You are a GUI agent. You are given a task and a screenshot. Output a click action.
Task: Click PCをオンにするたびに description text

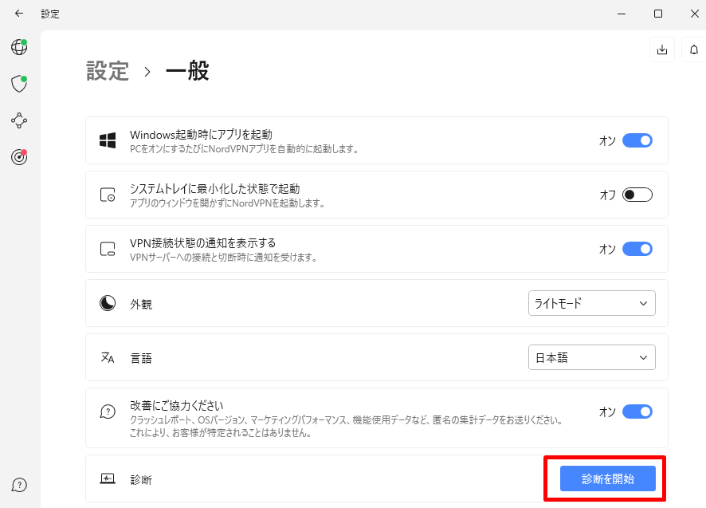point(244,149)
